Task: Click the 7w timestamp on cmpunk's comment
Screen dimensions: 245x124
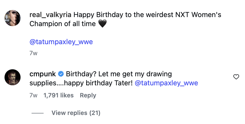Action: [x=33, y=95]
